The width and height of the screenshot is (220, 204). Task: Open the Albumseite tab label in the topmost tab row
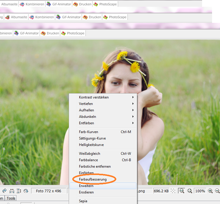pos(9,4)
